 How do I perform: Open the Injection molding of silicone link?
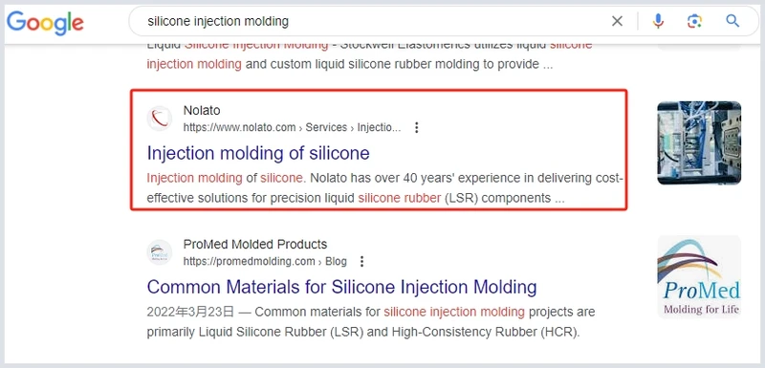coord(258,153)
